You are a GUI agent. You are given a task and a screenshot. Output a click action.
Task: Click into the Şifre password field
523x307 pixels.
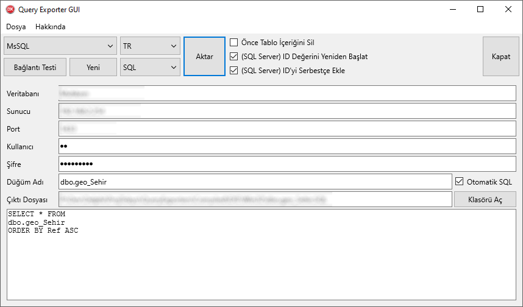coord(287,164)
